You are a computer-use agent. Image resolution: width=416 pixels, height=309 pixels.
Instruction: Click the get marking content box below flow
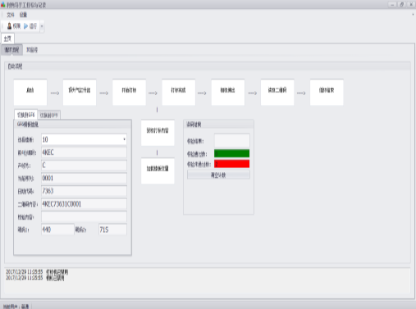point(158,133)
